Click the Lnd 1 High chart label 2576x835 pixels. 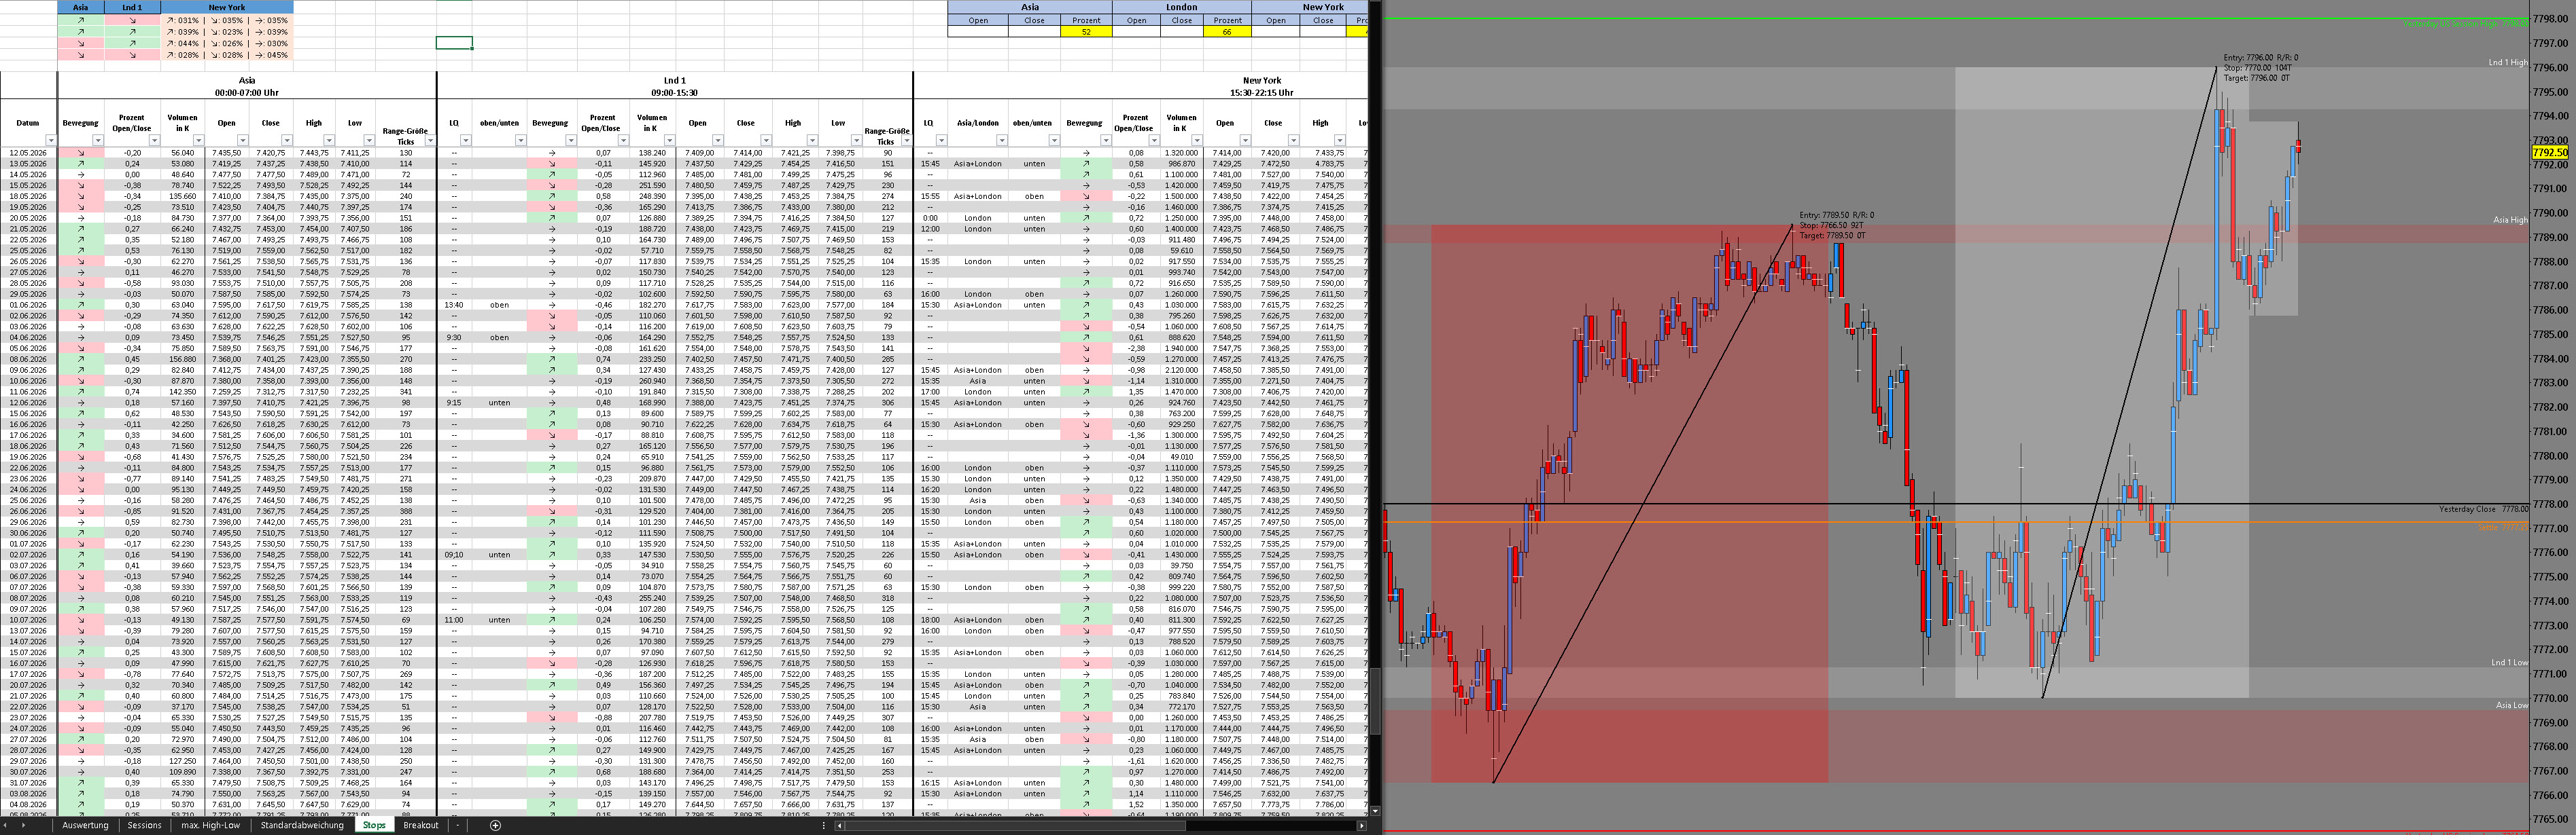coord(2508,63)
